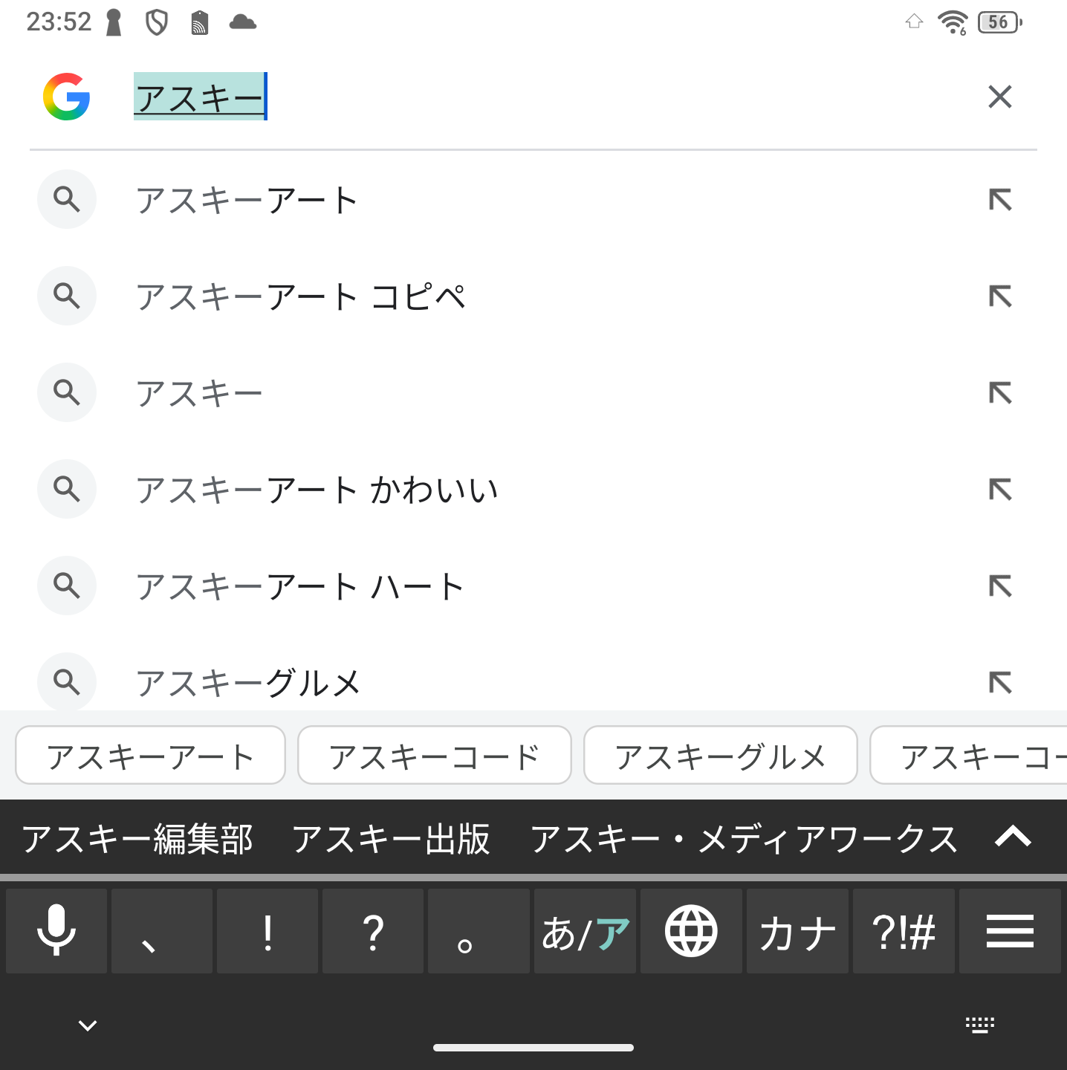1067x1070 pixels.
Task: Choose the アスキー編集部 keyboard candidate
Action: click(x=137, y=839)
